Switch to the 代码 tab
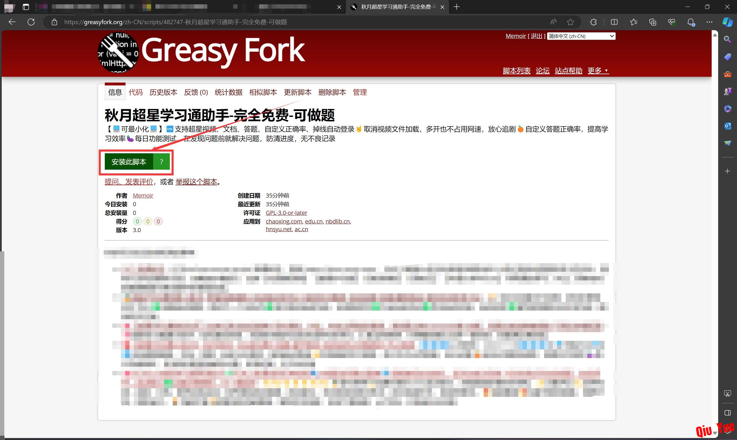737x440 pixels. click(x=136, y=92)
